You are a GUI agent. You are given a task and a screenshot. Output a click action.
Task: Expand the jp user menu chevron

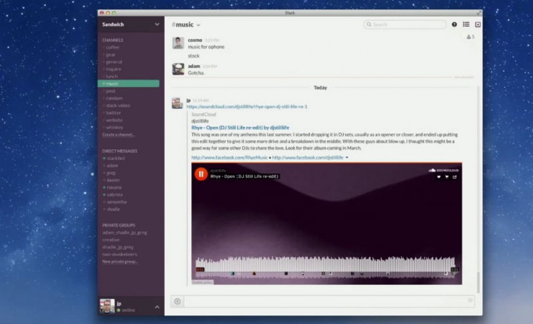[x=157, y=307]
